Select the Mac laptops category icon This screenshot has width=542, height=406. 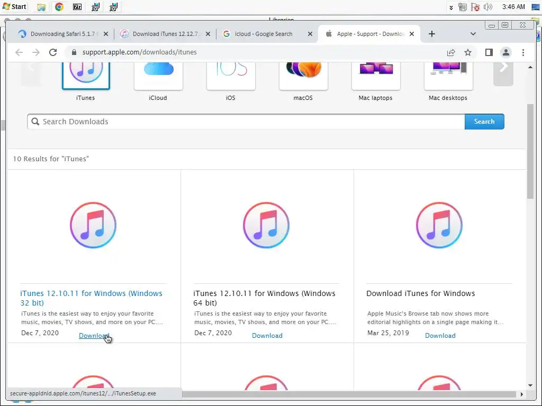[x=376, y=75]
